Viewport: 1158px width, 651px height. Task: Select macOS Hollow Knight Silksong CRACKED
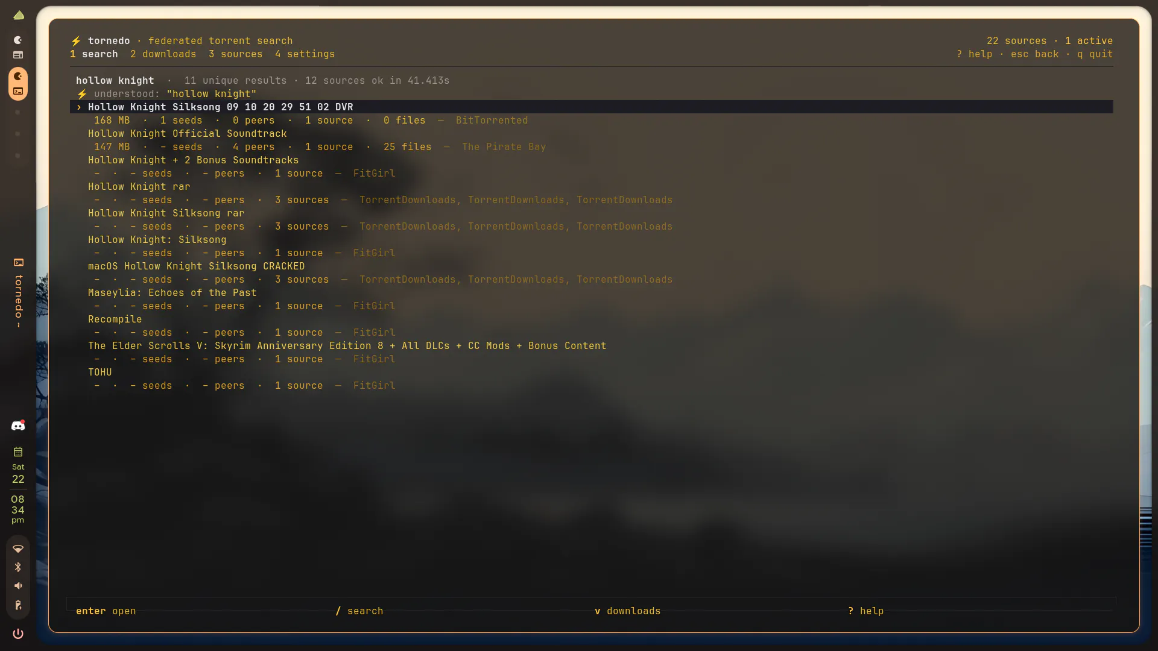197,266
